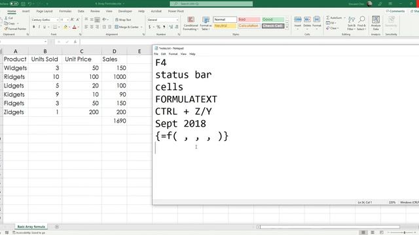419x235 pixels.
Task: Toggle Wrap Text
Action: click(123, 20)
